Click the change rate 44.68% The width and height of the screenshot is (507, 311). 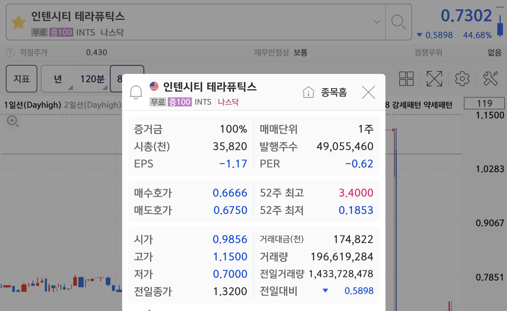click(x=477, y=35)
